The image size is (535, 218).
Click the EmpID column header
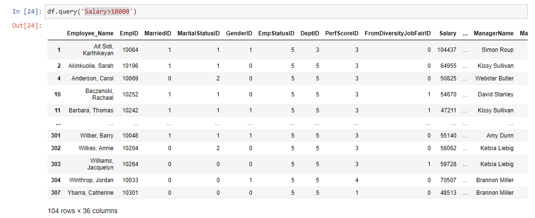tap(129, 33)
